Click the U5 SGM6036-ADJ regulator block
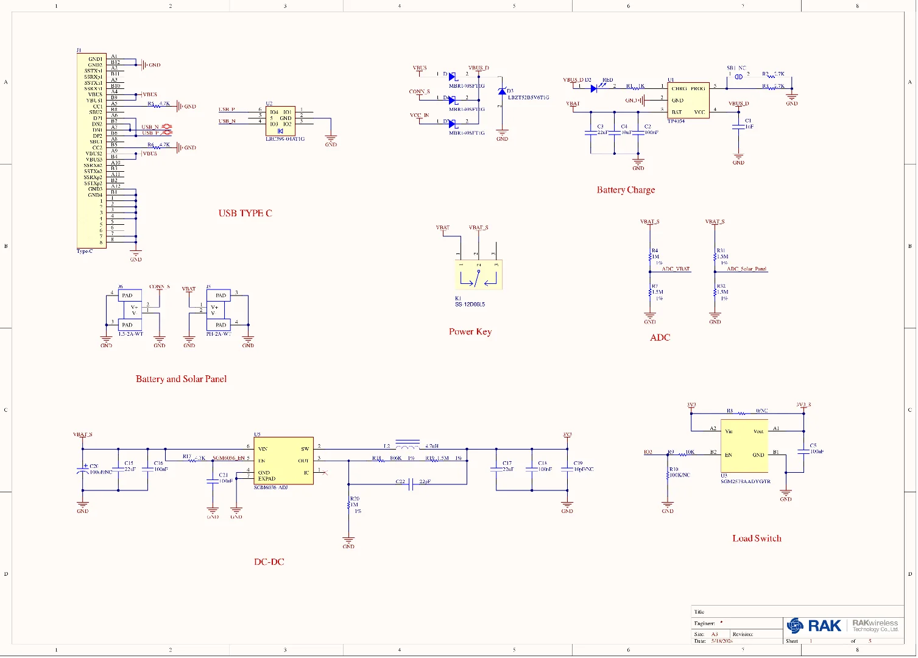This screenshot has width=918, height=658. click(x=284, y=461)
